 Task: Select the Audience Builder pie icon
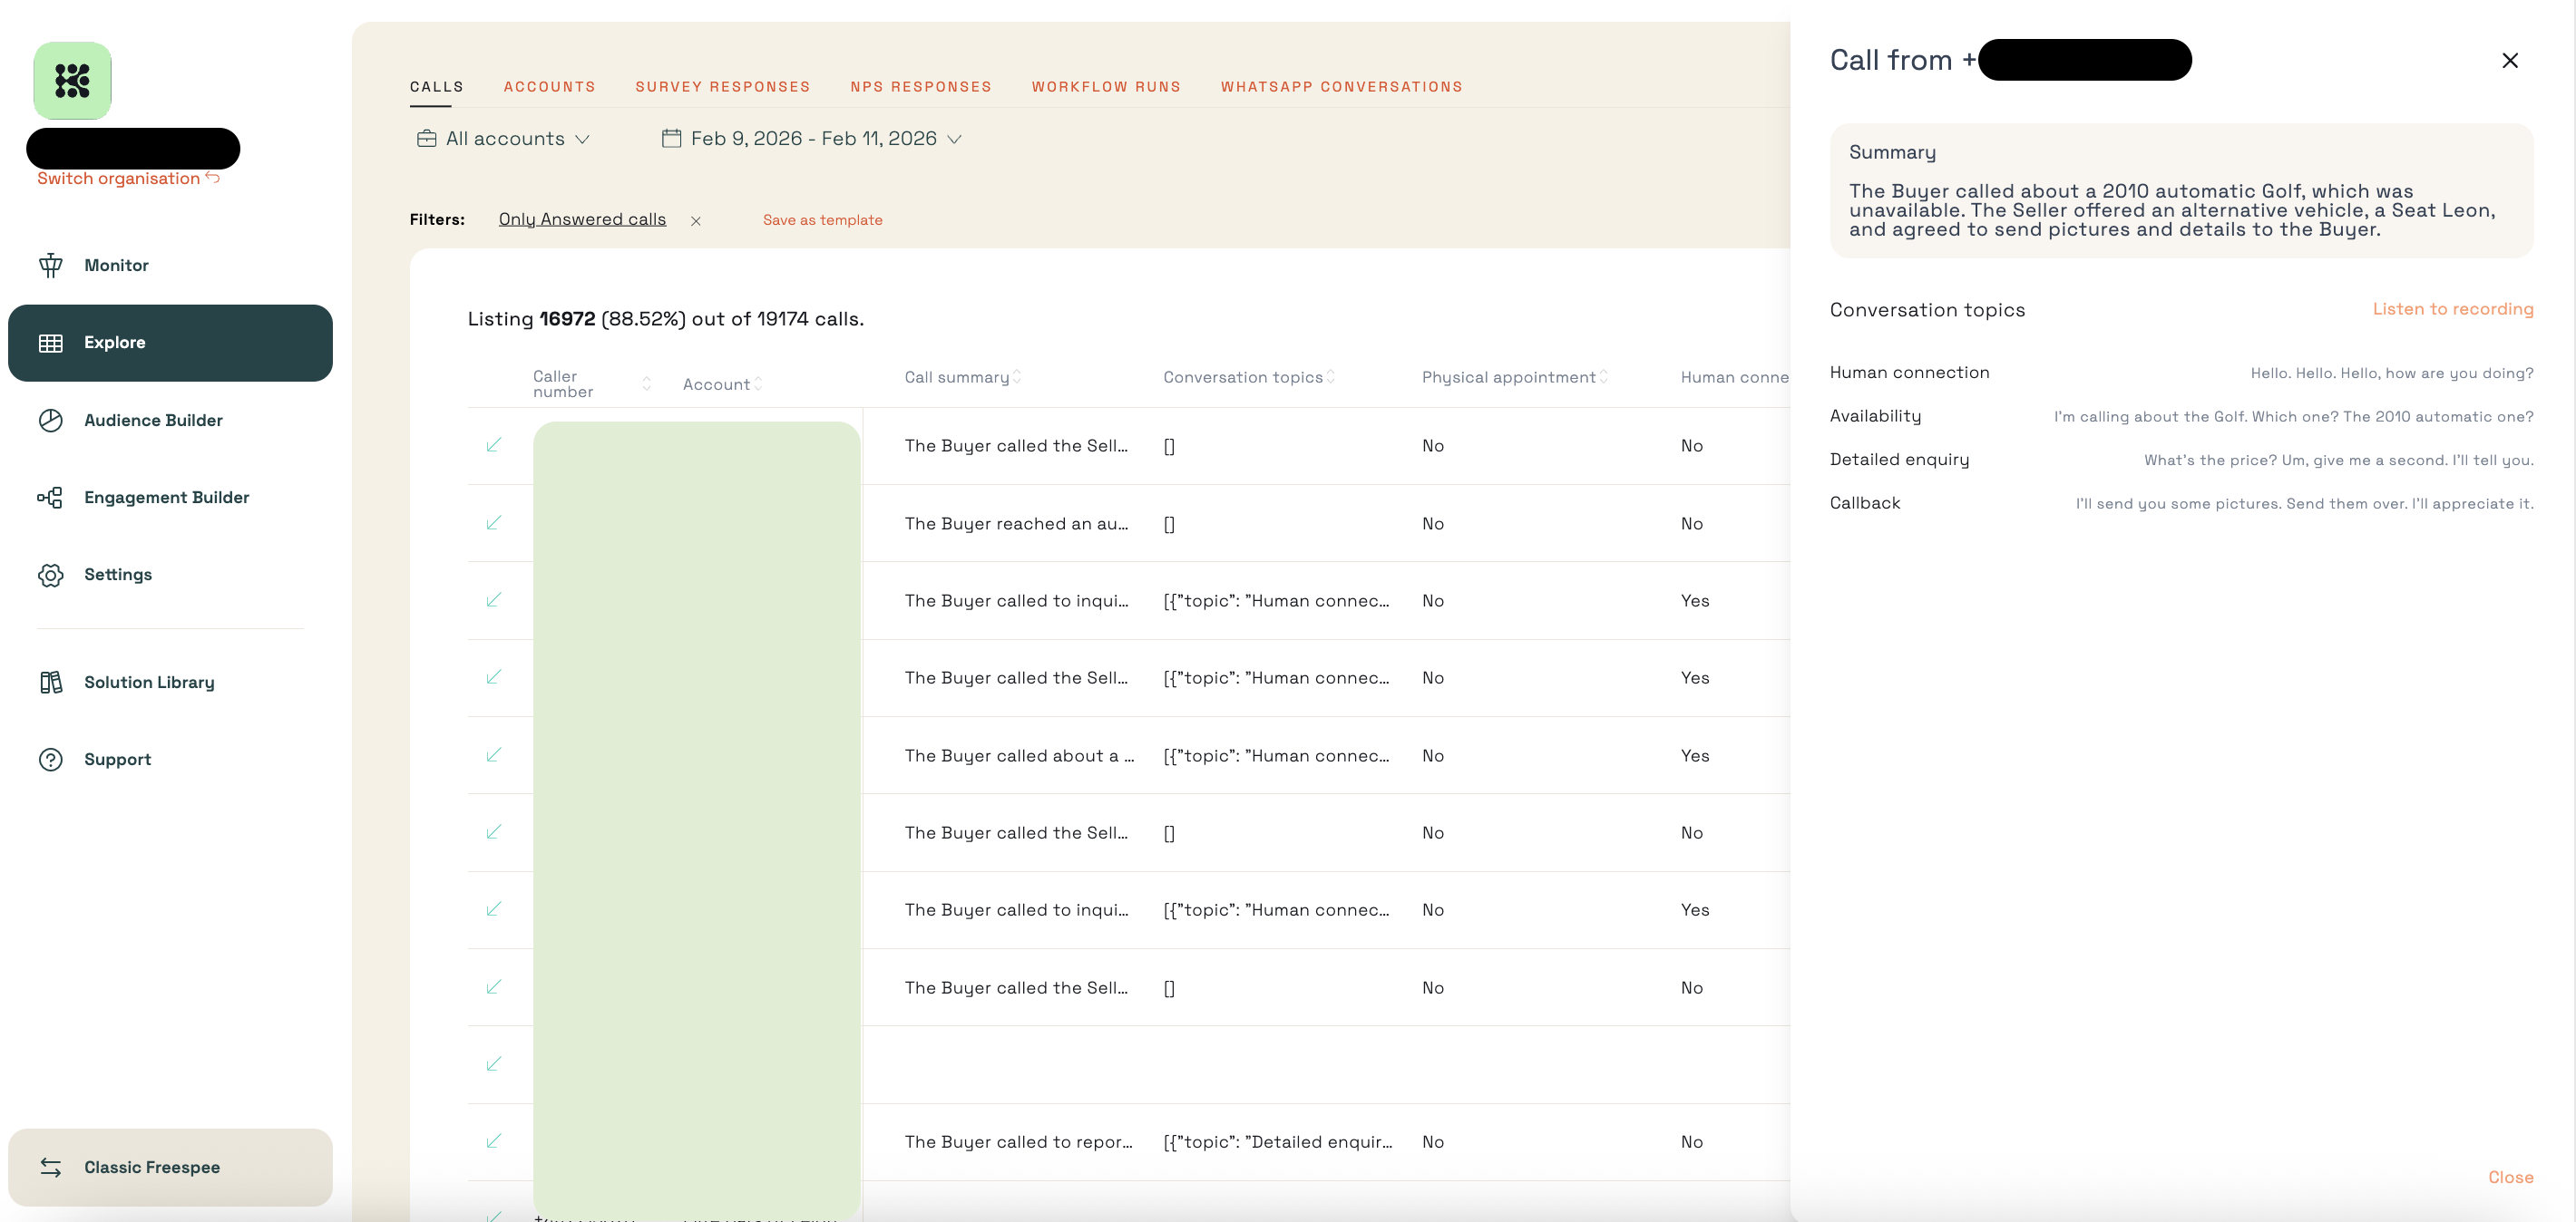point(51,420)
